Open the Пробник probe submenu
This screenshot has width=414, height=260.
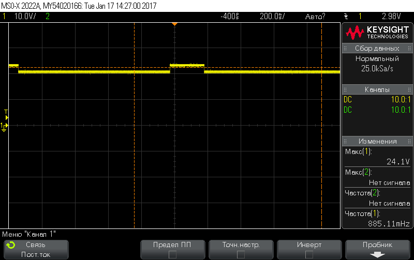coord(378,250)
